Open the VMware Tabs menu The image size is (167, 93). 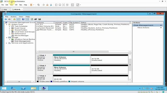tap(21, 5)
